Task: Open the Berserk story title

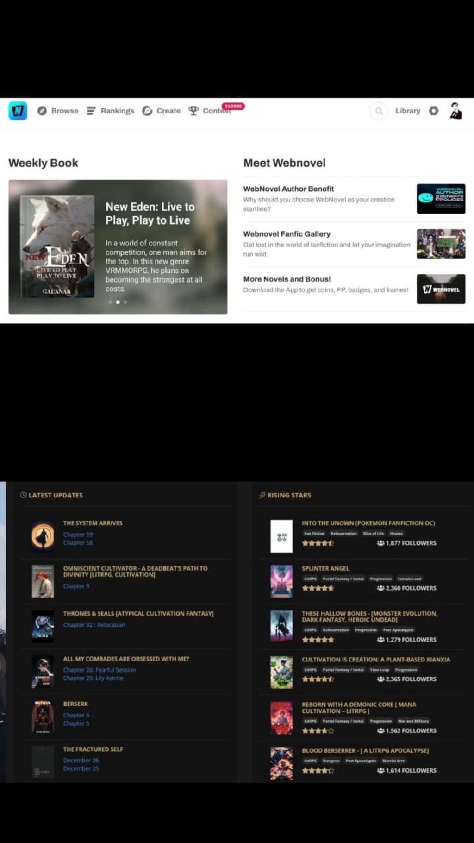Action: (x=75, y=704)
